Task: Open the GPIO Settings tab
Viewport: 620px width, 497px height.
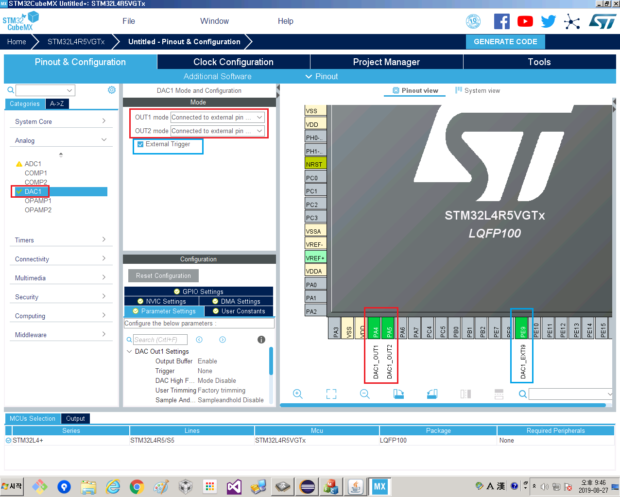Action: pos(199,291)
